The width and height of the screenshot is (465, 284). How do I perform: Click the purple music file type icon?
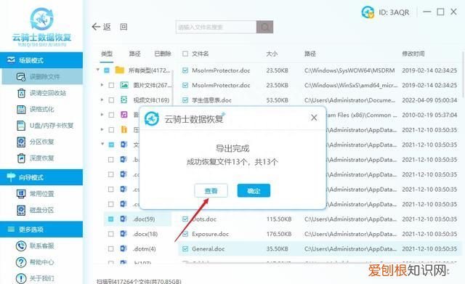(x=124, y=115)
